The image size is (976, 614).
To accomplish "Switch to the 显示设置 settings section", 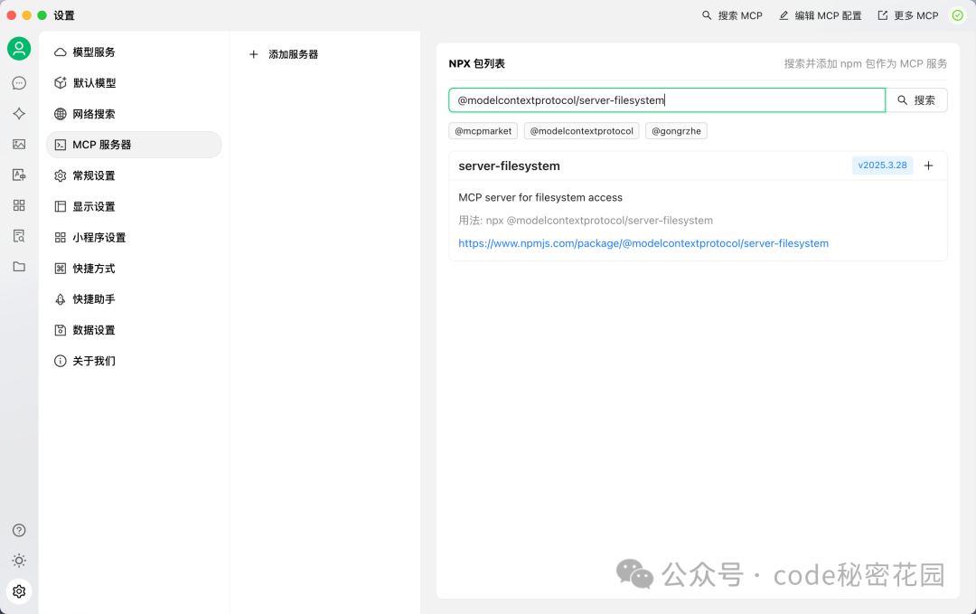I will tap(95, 205).
